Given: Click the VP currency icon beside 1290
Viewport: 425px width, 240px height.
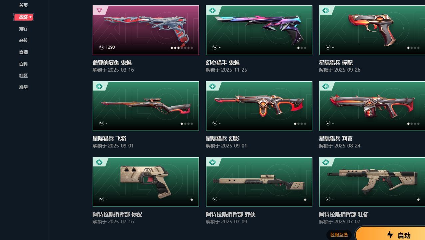Looking at the screenshot, I should pos(102,47).
